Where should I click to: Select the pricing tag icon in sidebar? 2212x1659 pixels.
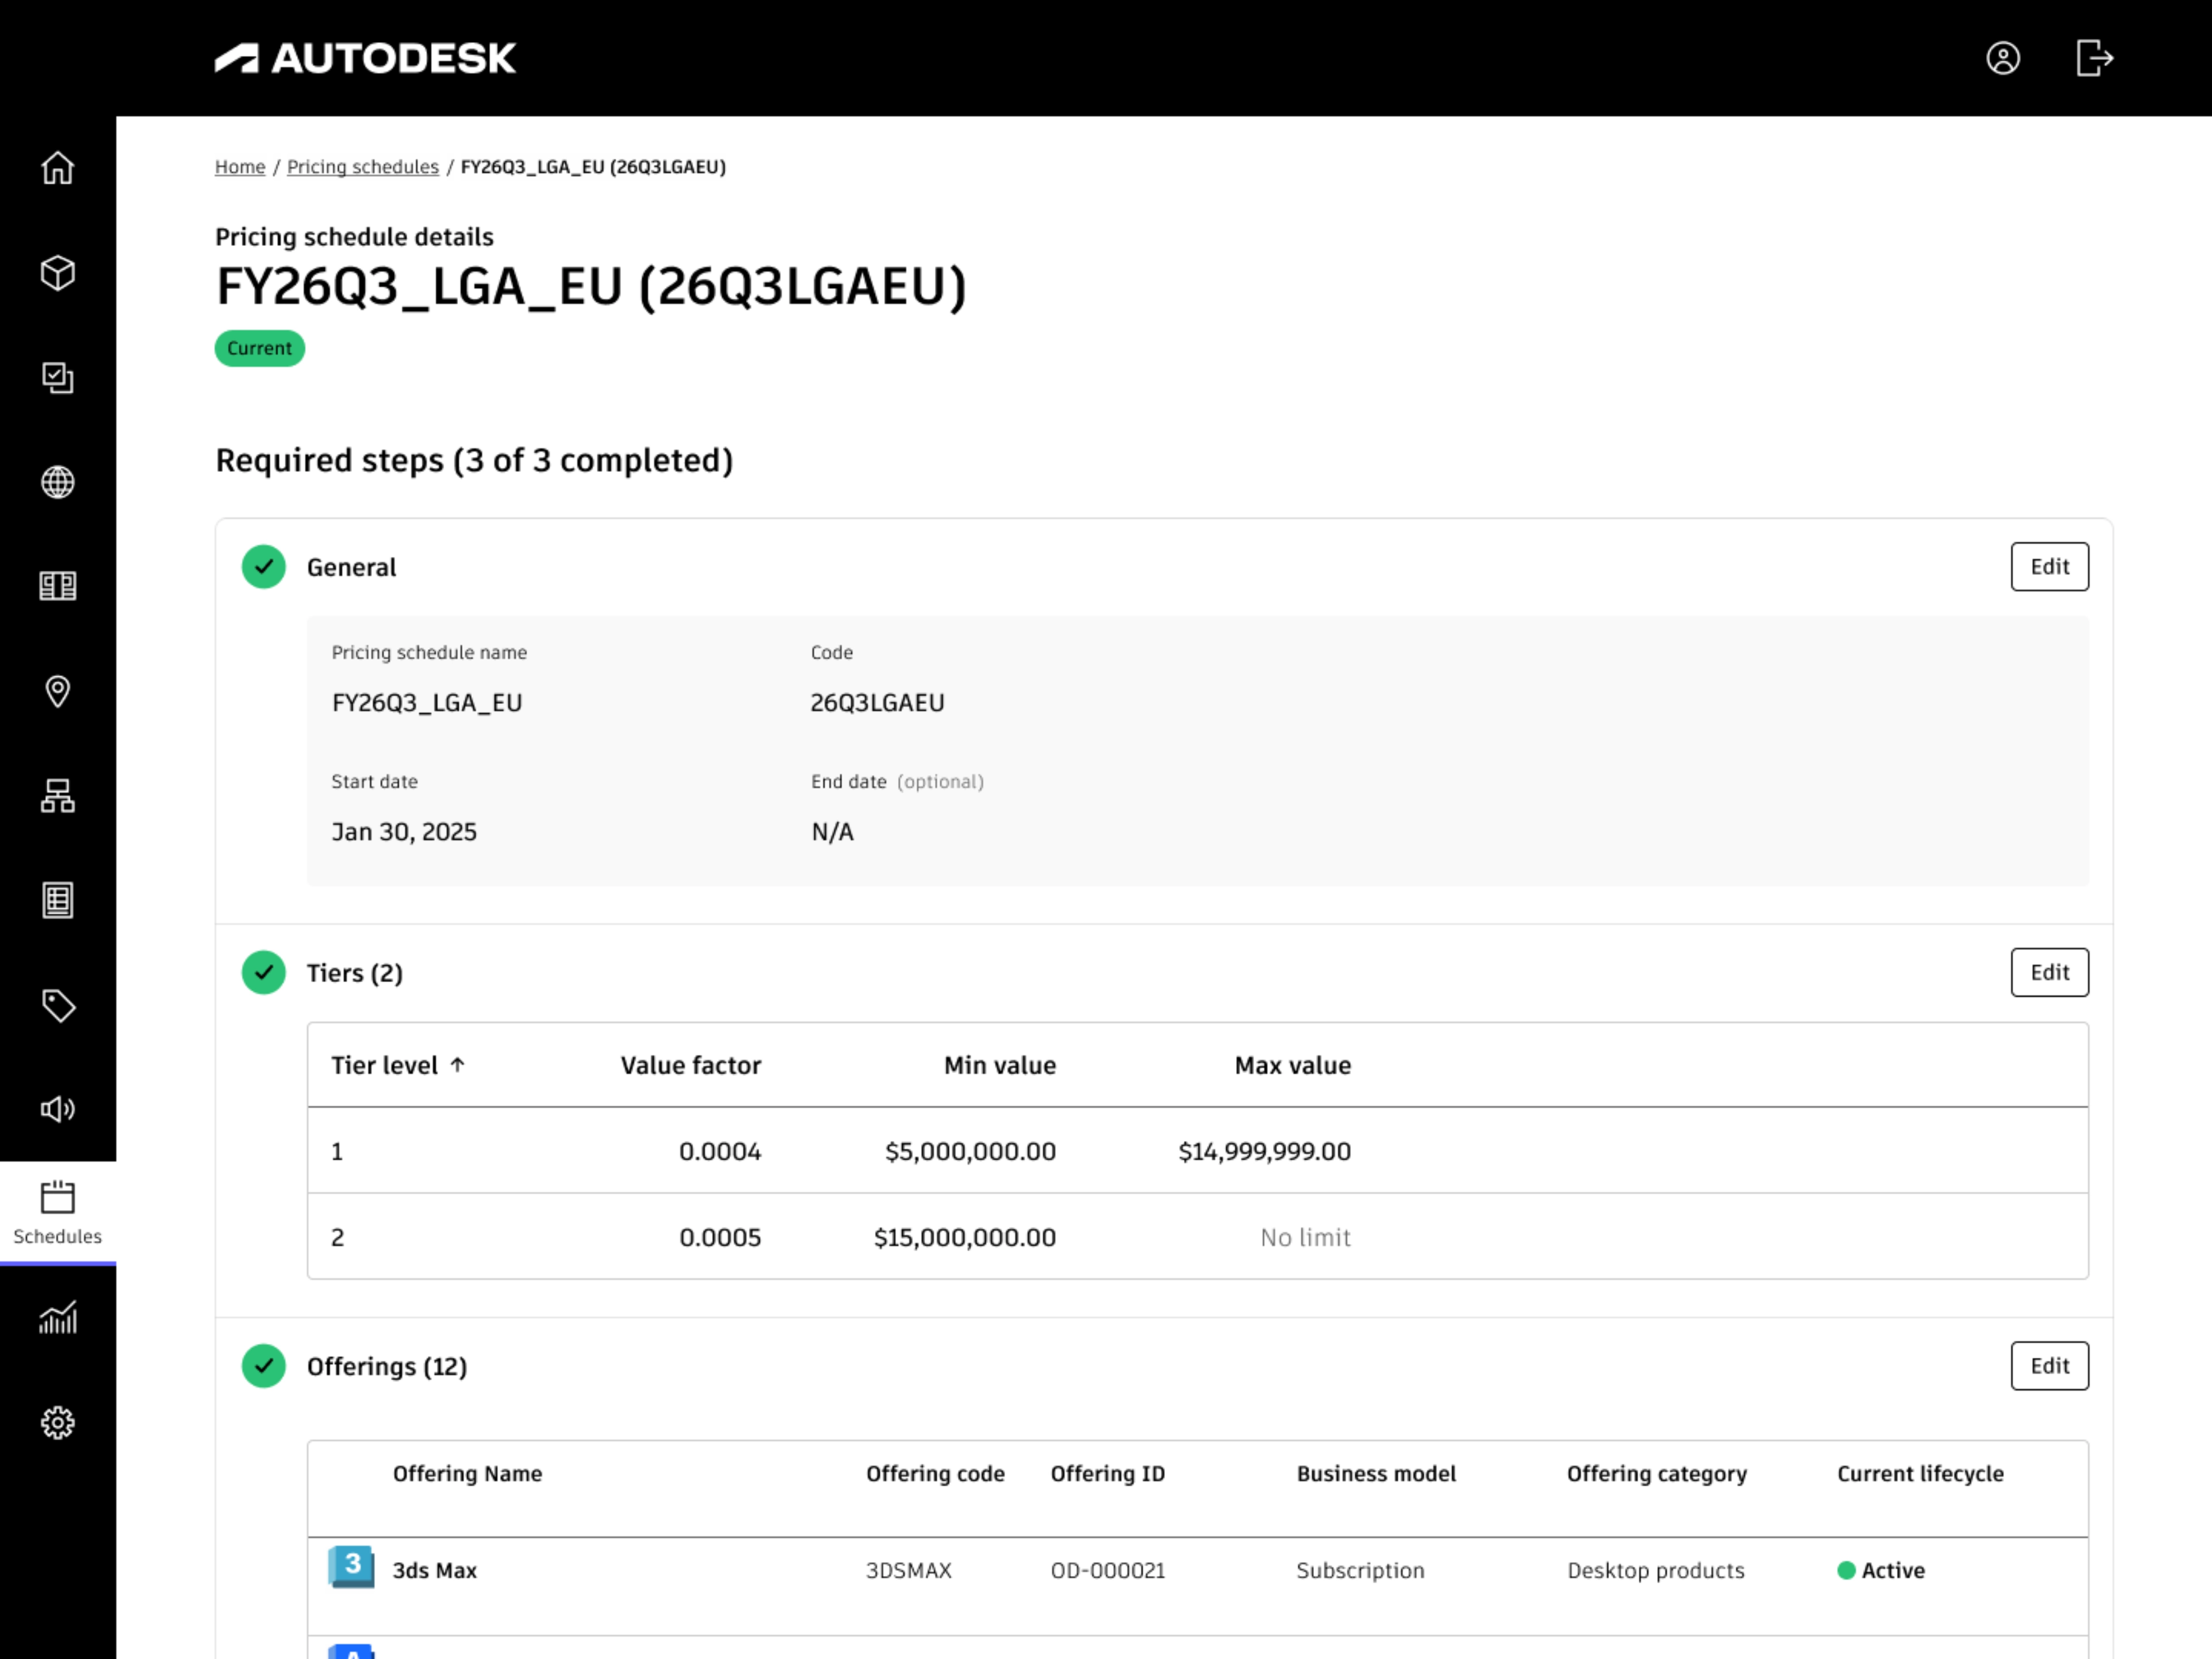[58, 1005]
